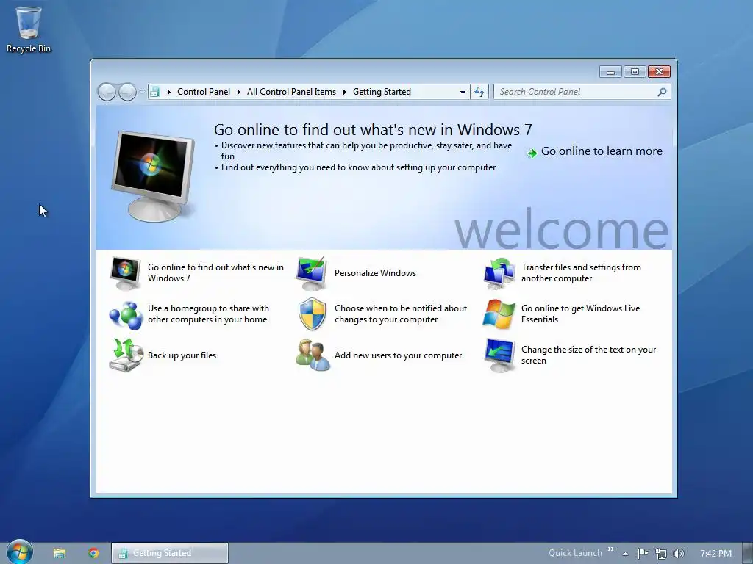753x564 pixels.
Task: Open 'Use a homegroup to share' text
Action: click(208, 314)
